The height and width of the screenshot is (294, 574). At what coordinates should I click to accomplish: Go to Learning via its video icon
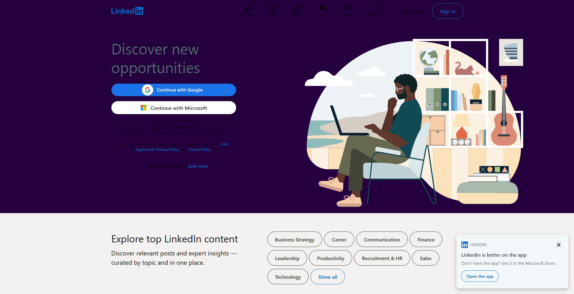coord(298,8)
